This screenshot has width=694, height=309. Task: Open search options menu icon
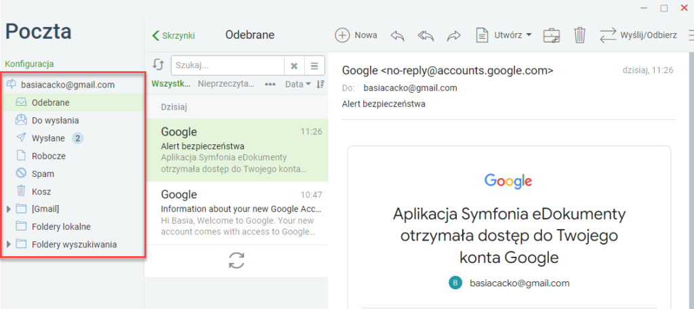(314, 66)
